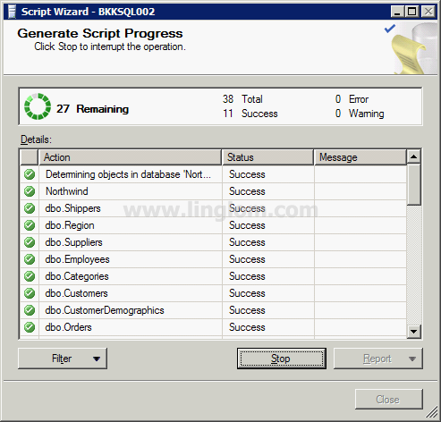Open the Filter dropdown arrow
The image size is (441, 422).
coord(97,359)
